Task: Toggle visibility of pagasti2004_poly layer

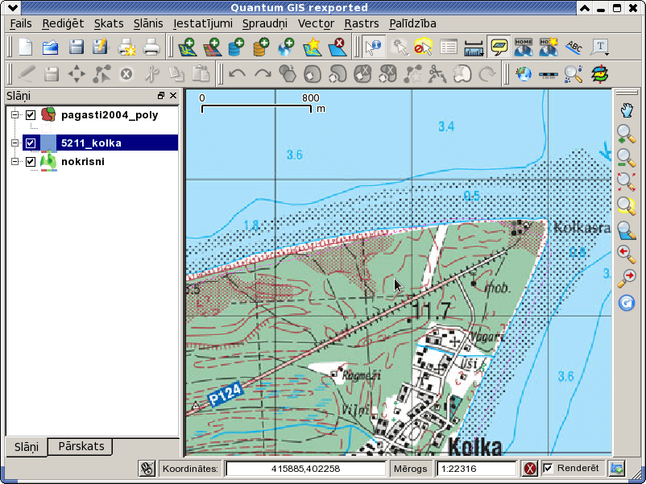Action: [31, 115]
